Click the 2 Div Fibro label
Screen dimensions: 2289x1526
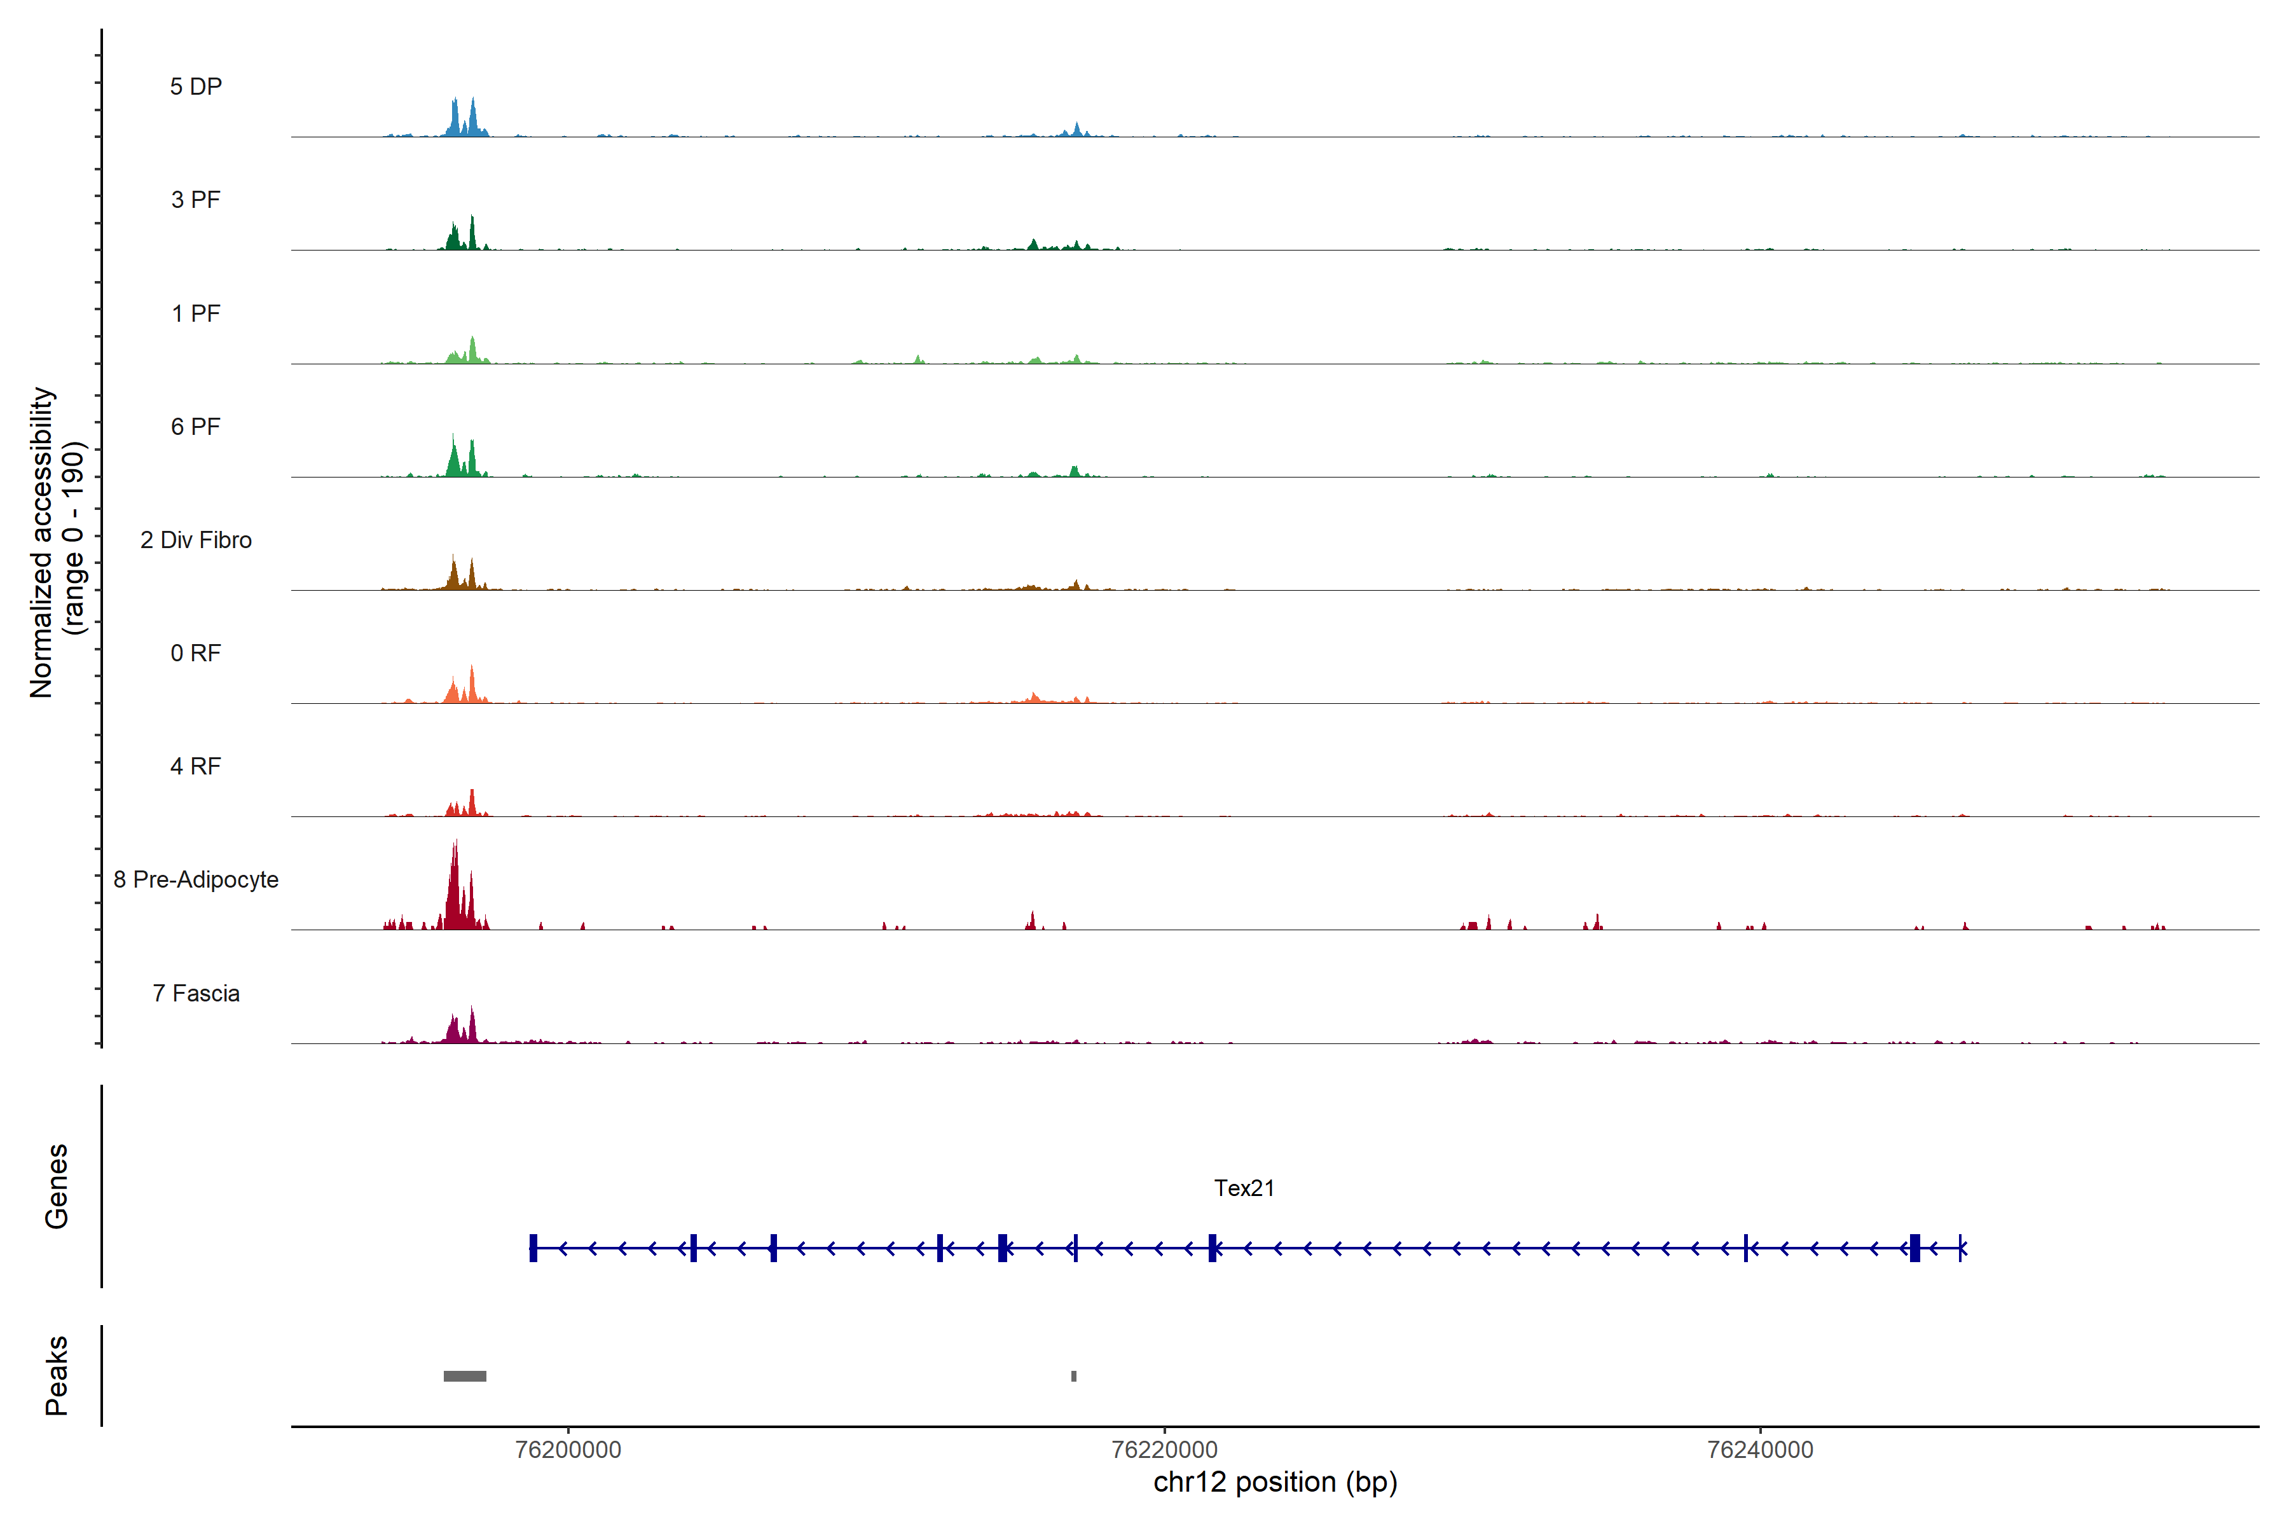point(196,540)
